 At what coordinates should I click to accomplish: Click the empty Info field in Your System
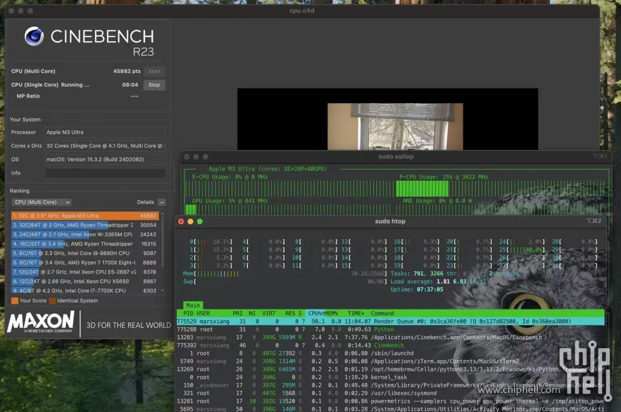pyautogui.click(x=105, y=173)
